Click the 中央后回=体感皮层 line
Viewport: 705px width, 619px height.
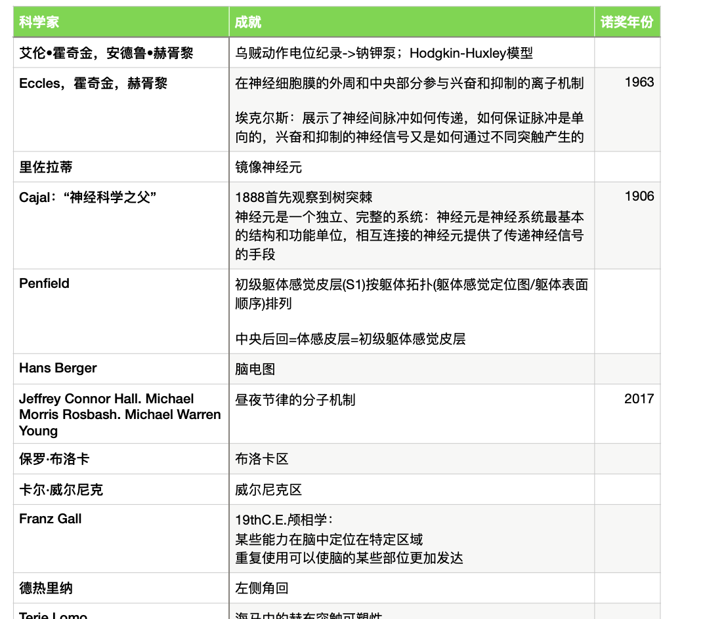(351, 339)
